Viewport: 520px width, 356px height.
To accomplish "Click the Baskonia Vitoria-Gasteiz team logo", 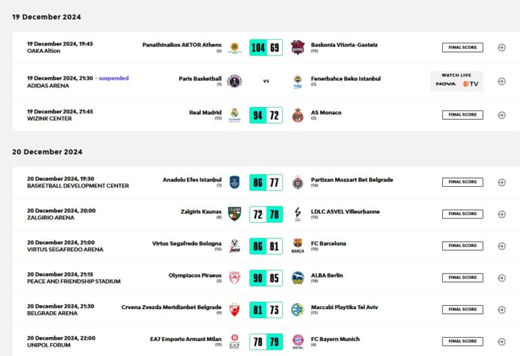I will tap(297, 47).
